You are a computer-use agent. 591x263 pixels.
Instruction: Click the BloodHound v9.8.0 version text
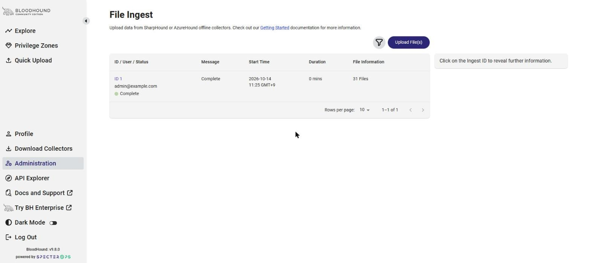[x=43, y=249]
